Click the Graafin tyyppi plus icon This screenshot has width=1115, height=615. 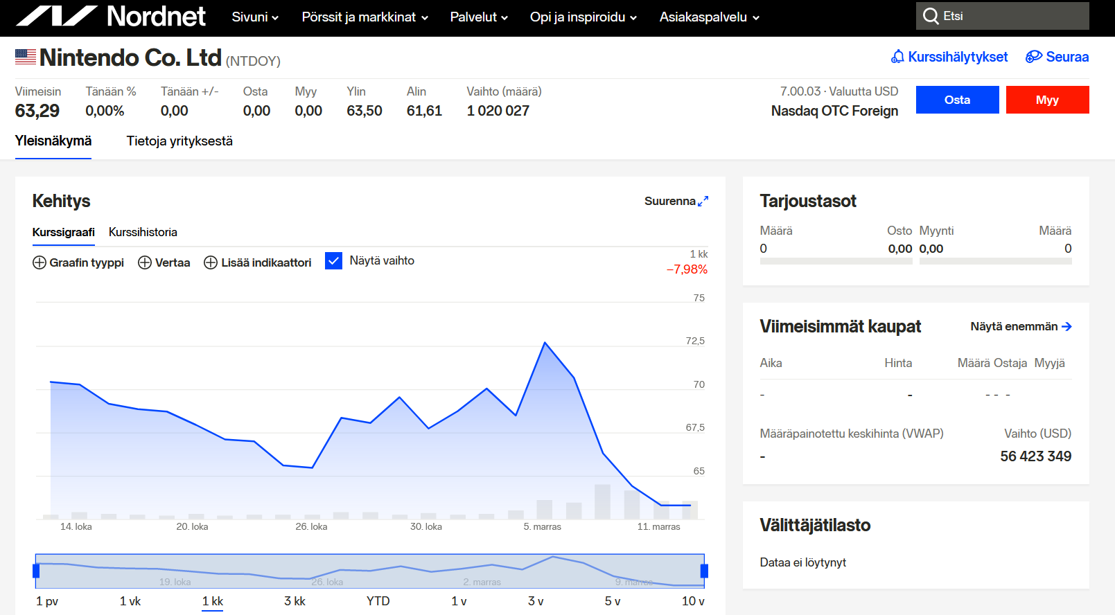click(x=39, y=262)
